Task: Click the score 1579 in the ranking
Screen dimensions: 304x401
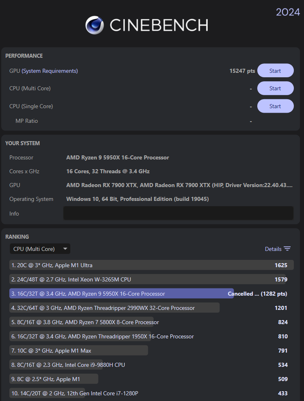Action: coord(281,279)
